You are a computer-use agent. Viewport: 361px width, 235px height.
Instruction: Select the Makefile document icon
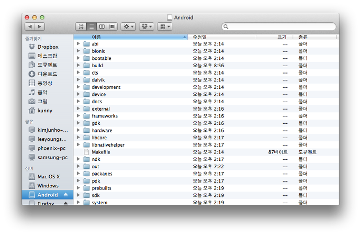click(87, 152)
